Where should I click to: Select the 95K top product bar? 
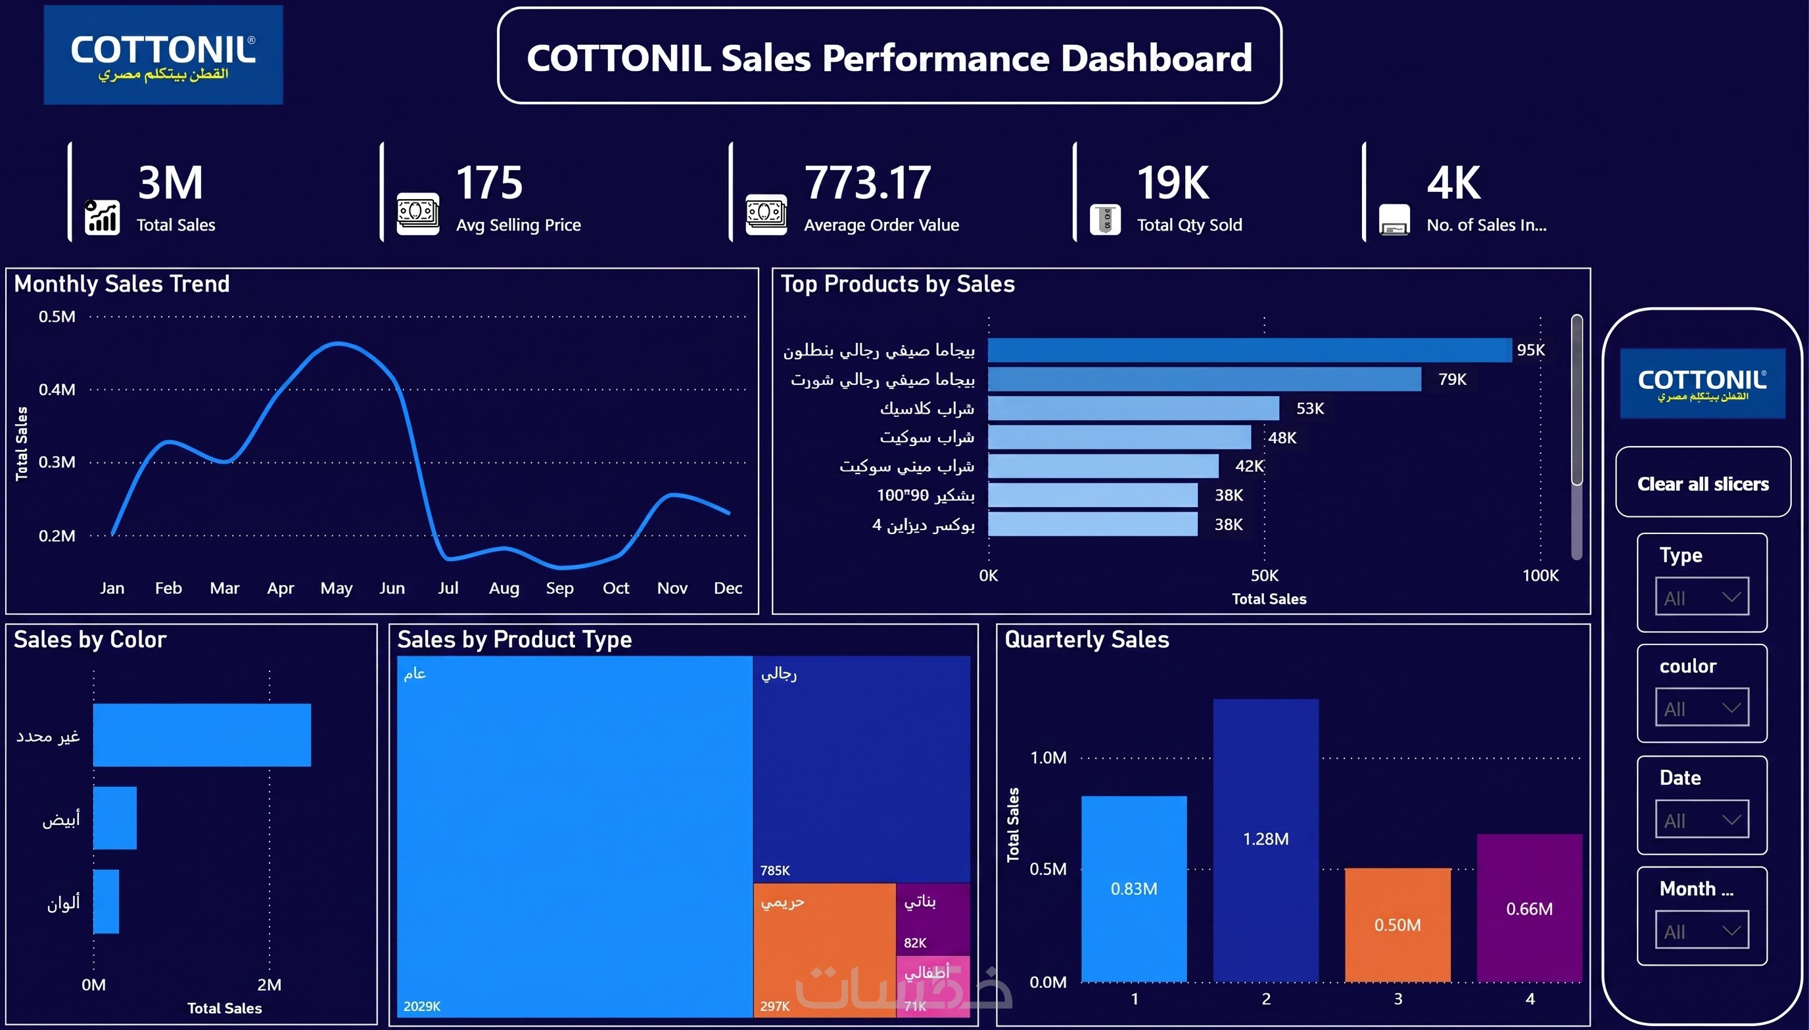(1250, 350)
